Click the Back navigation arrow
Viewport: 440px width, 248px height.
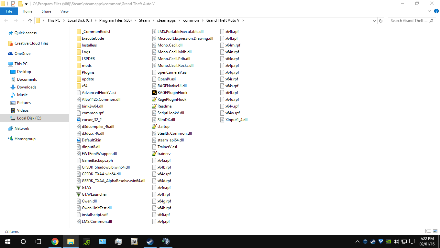pos(6,20)
